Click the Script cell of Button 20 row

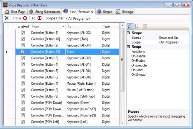click(83, 52)
